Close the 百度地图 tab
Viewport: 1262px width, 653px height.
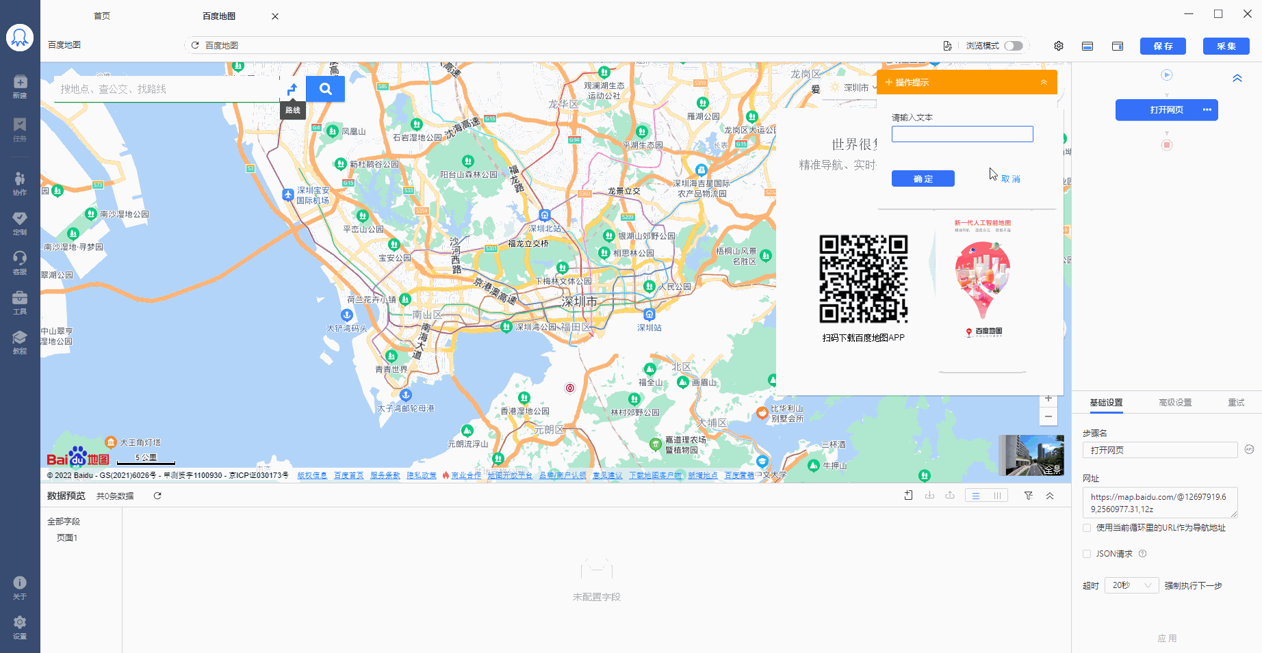pyautogui.click(x=275, y=16)
